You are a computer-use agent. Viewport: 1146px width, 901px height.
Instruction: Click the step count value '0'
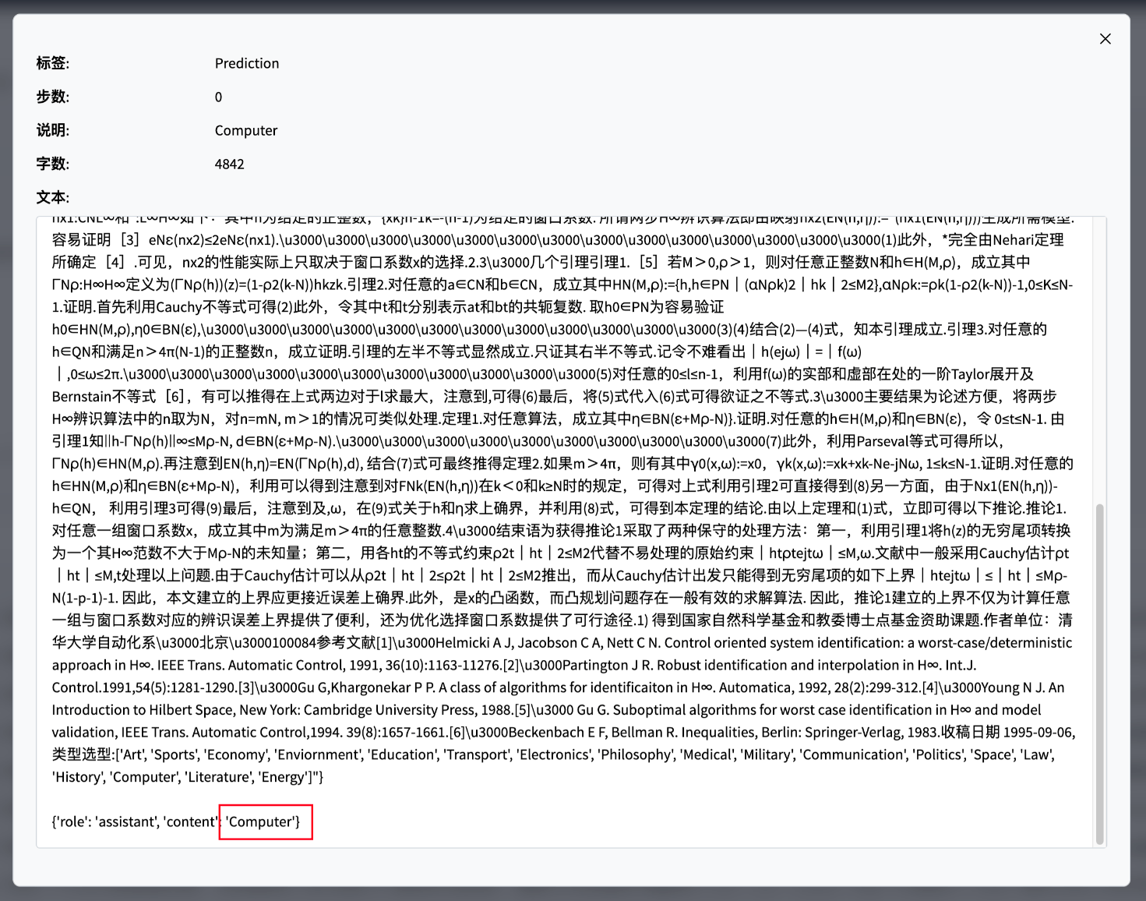click(218, 97)
